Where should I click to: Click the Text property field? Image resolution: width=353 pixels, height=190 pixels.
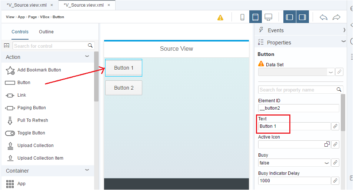pyautogui.click(x=294, y=126)
